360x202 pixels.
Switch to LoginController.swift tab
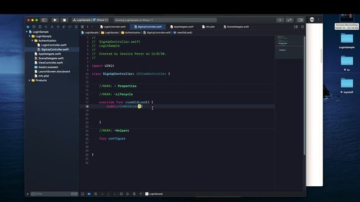[x=113, y=27]
